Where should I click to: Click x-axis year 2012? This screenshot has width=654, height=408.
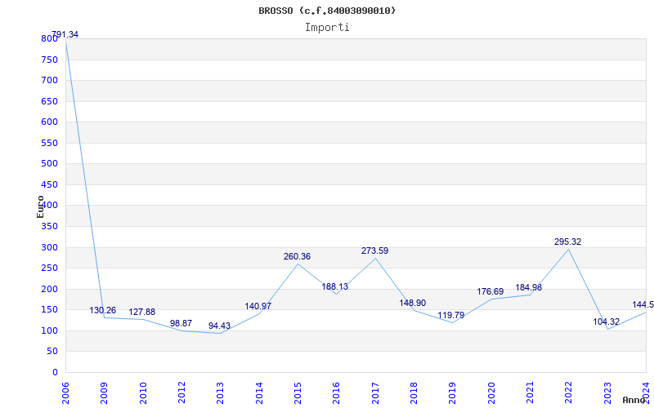[x=181, y=393]
